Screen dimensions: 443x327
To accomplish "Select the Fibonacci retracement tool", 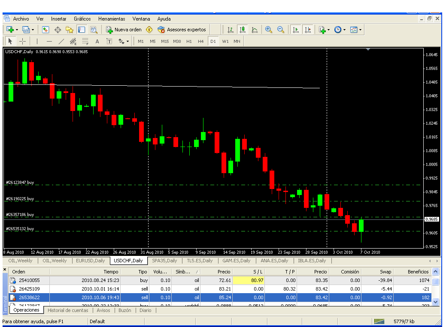I will [x=85, y=42].
